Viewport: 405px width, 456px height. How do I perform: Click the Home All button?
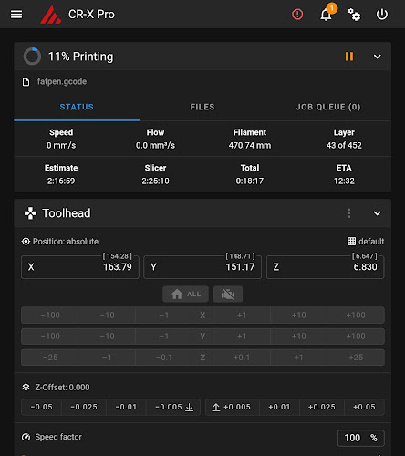[x=185, y=294]
